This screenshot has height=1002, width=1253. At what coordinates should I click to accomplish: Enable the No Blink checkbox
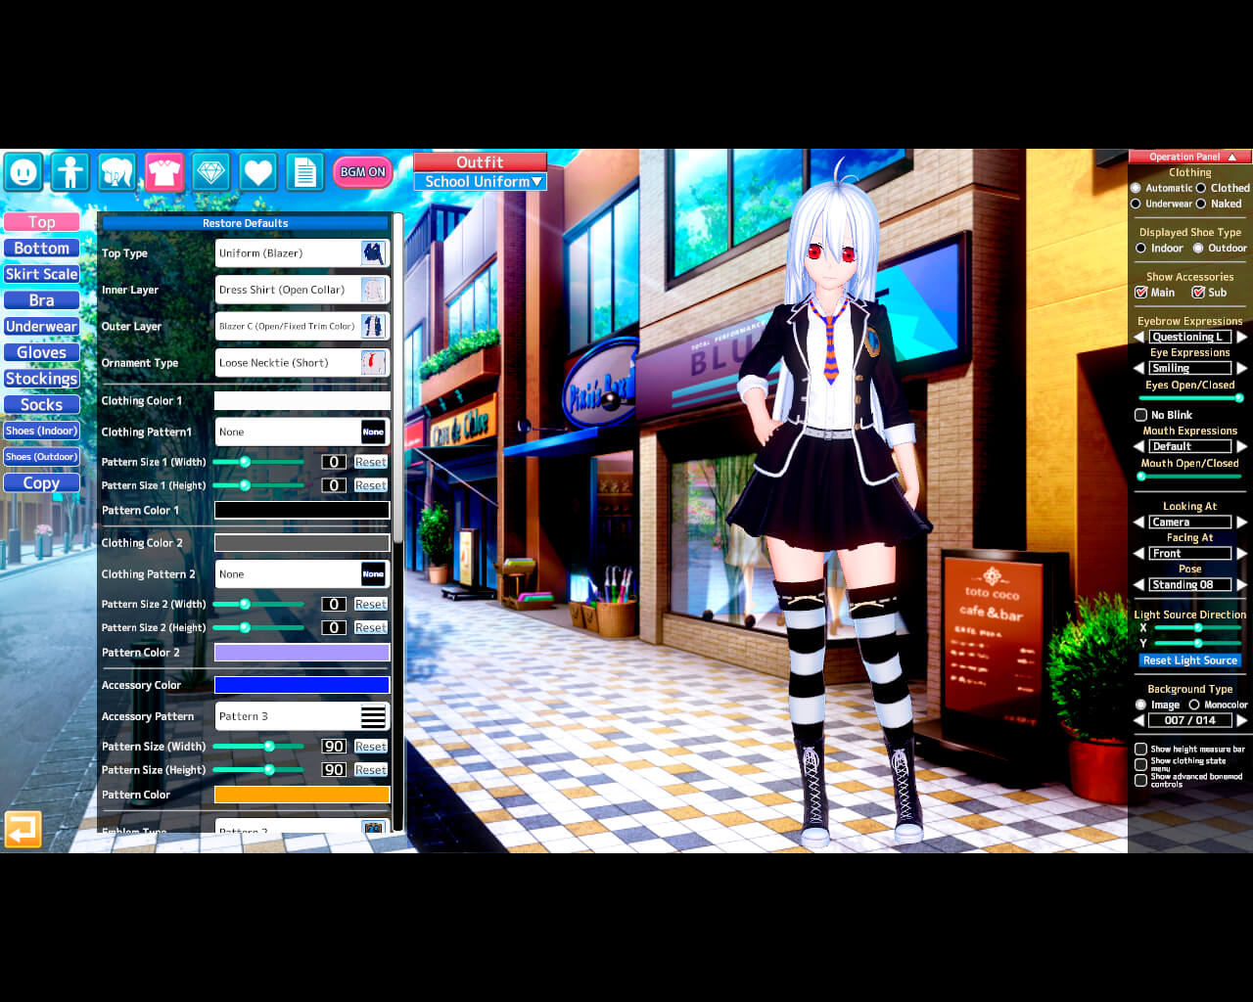[x=1140, y=415]
